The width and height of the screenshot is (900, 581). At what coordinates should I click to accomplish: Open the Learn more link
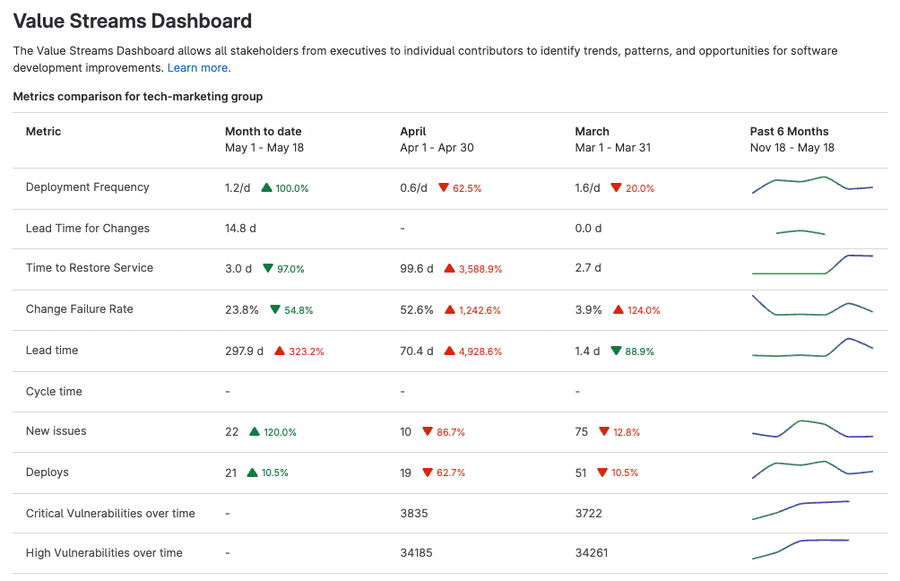tap(198, 67)
